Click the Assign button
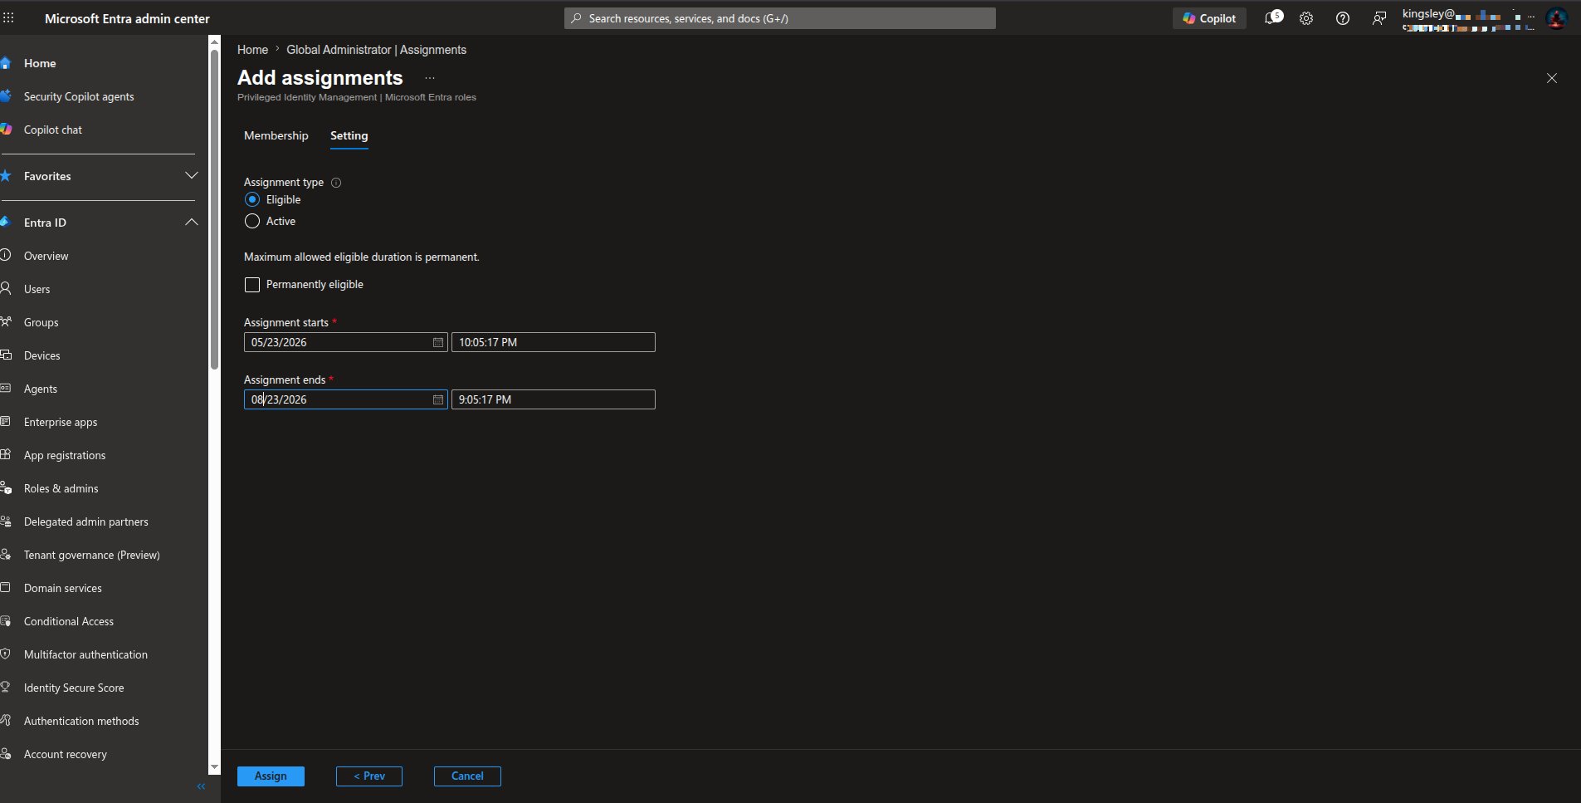1581x803 pixels. 271,776
